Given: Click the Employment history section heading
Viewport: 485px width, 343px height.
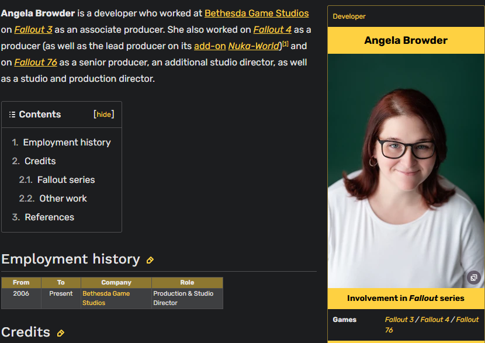Looking at the screenshot, I should [x=71, y=259].
